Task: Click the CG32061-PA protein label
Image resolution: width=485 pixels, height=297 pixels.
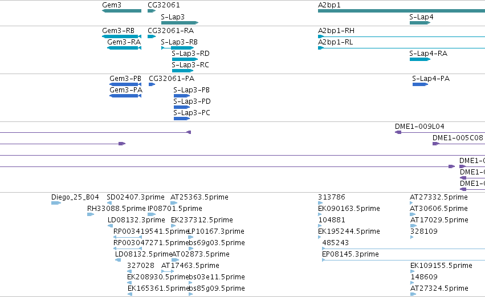Action: (x=172, y=79)
